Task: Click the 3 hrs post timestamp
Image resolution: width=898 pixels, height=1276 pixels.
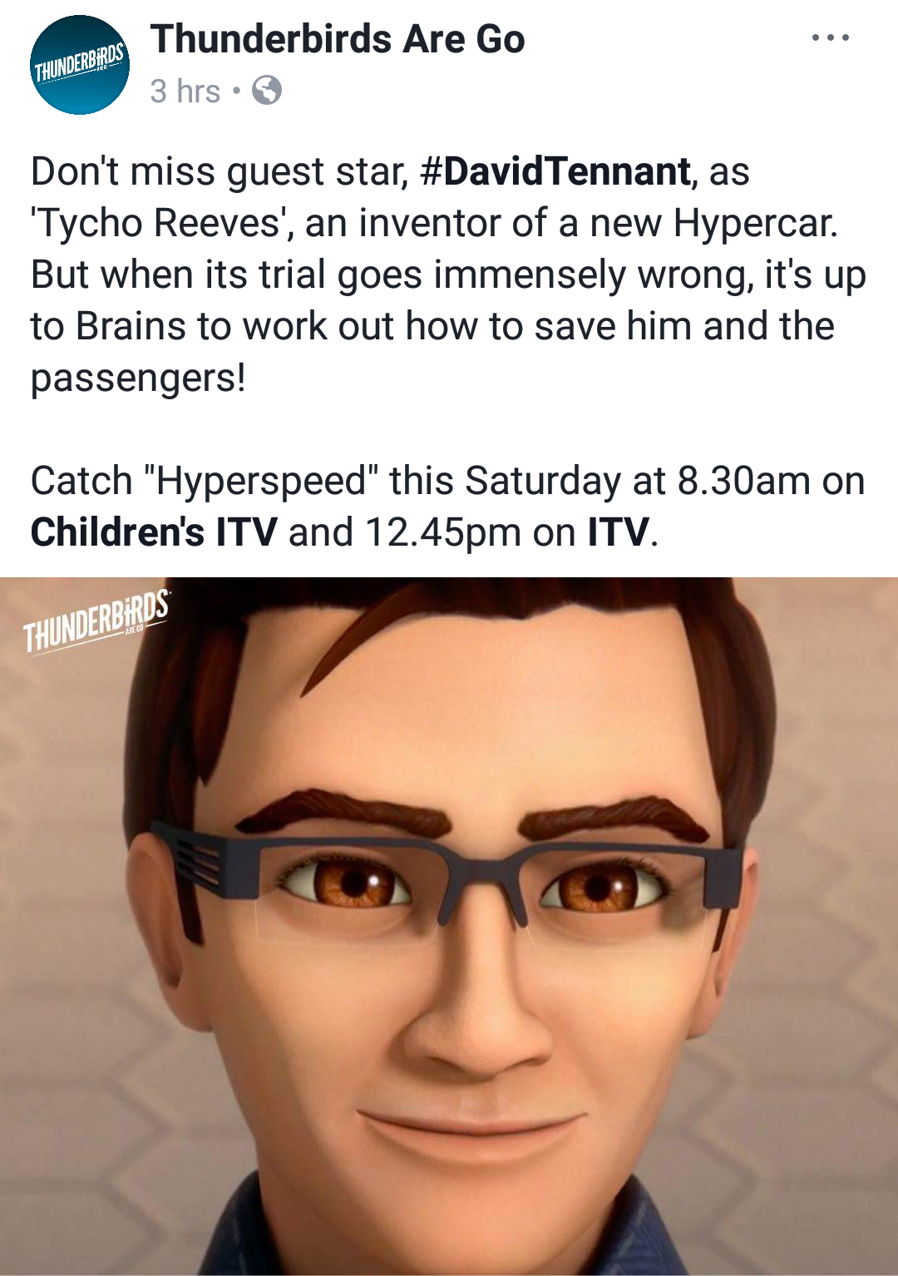Action: pyautogui.click(x=185, y=91)
